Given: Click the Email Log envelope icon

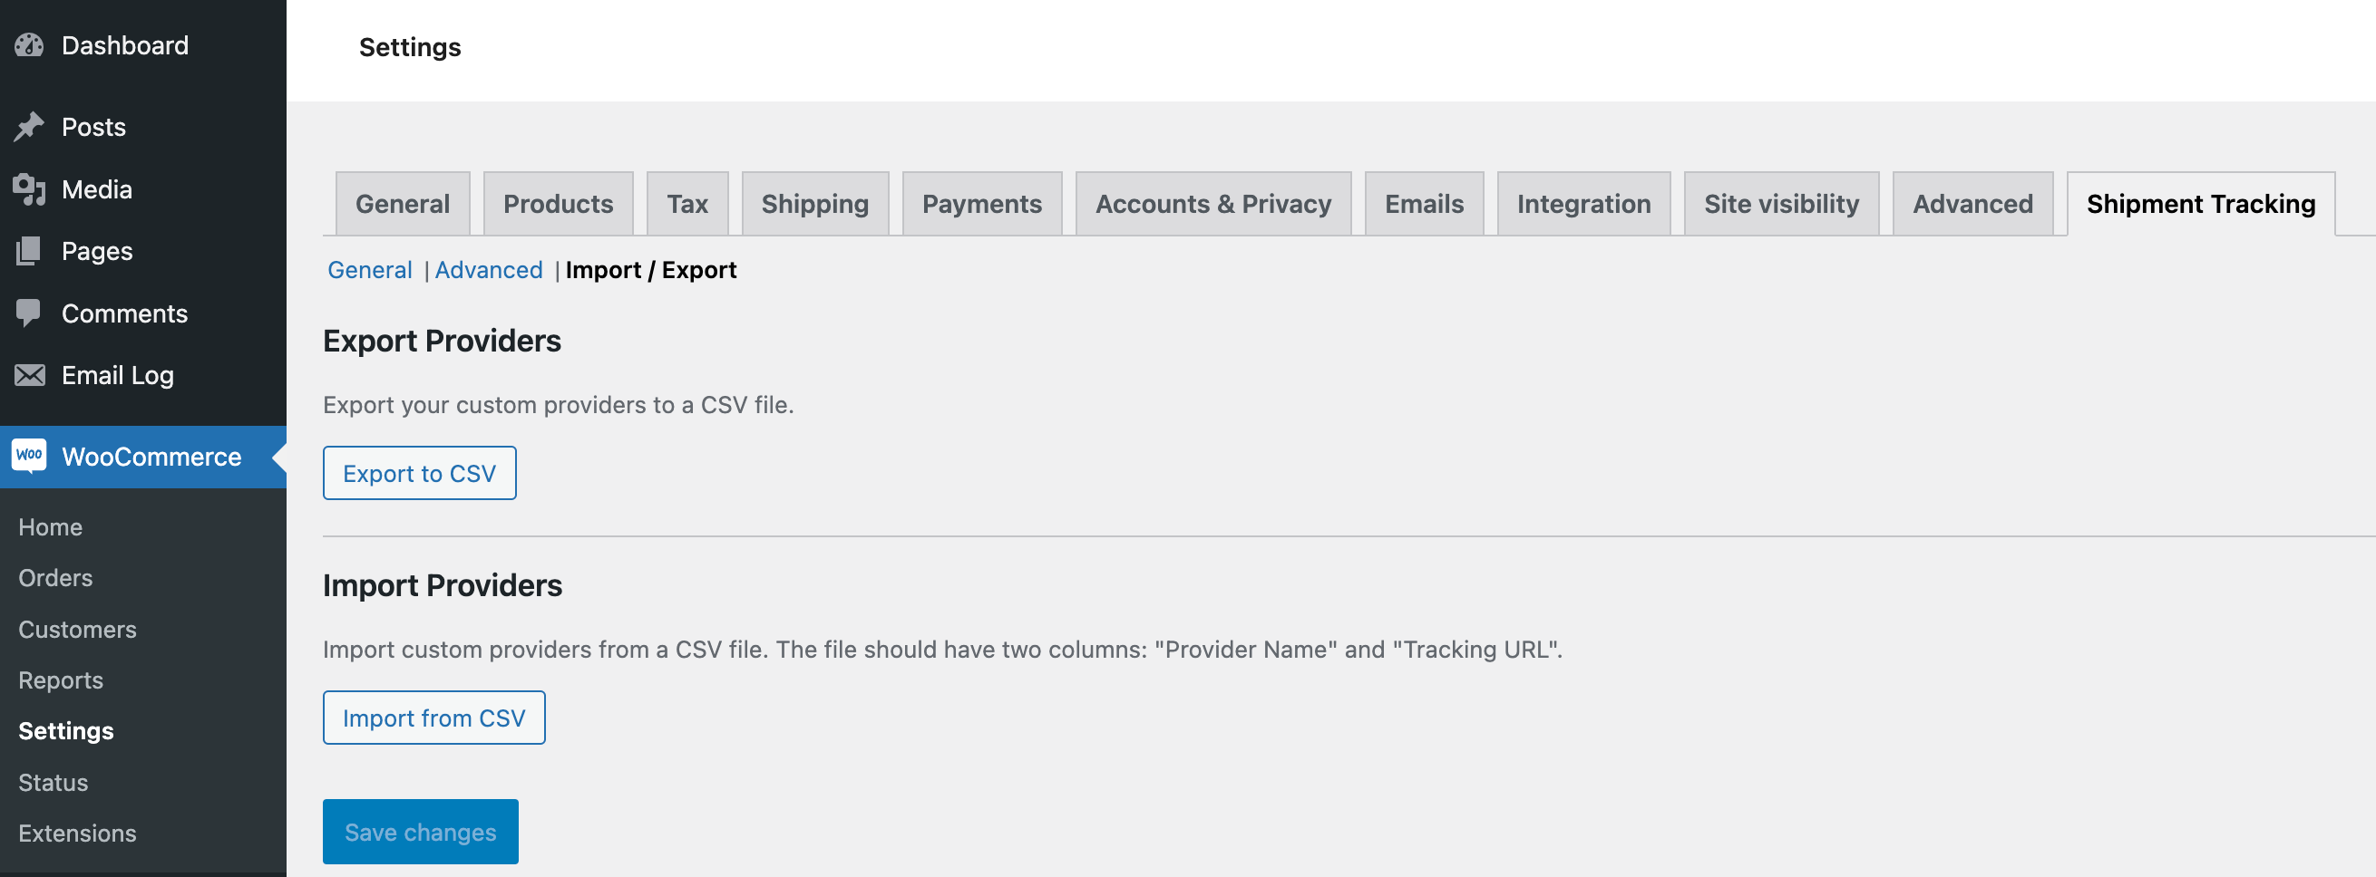Looking at the screenshot, I should (30, 375).
